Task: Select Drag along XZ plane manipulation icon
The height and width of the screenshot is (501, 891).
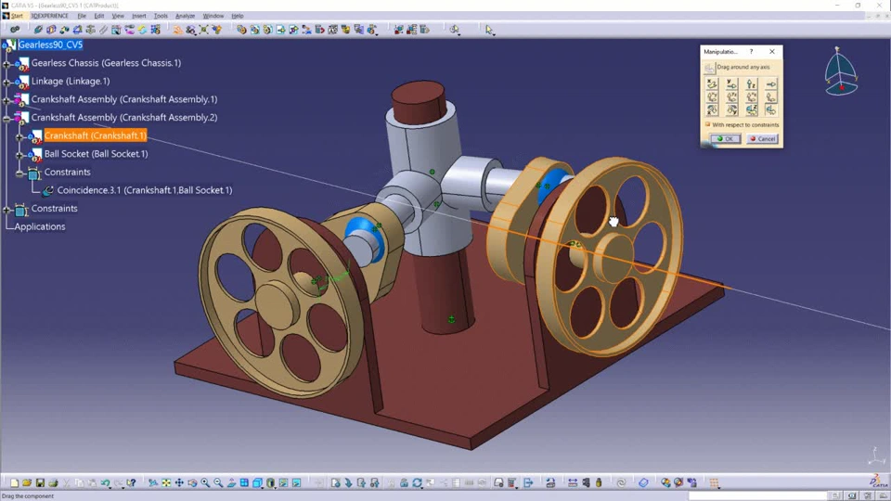Action: tap(751, 97)
